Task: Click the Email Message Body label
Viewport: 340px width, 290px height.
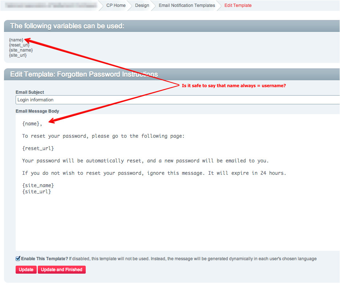Action: (37, 111)
